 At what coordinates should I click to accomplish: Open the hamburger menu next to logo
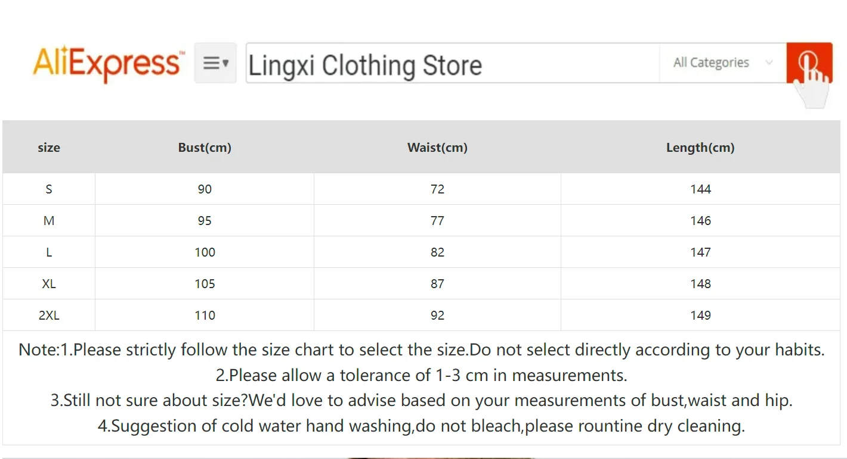pyautogui.click(x=215, y=63)
